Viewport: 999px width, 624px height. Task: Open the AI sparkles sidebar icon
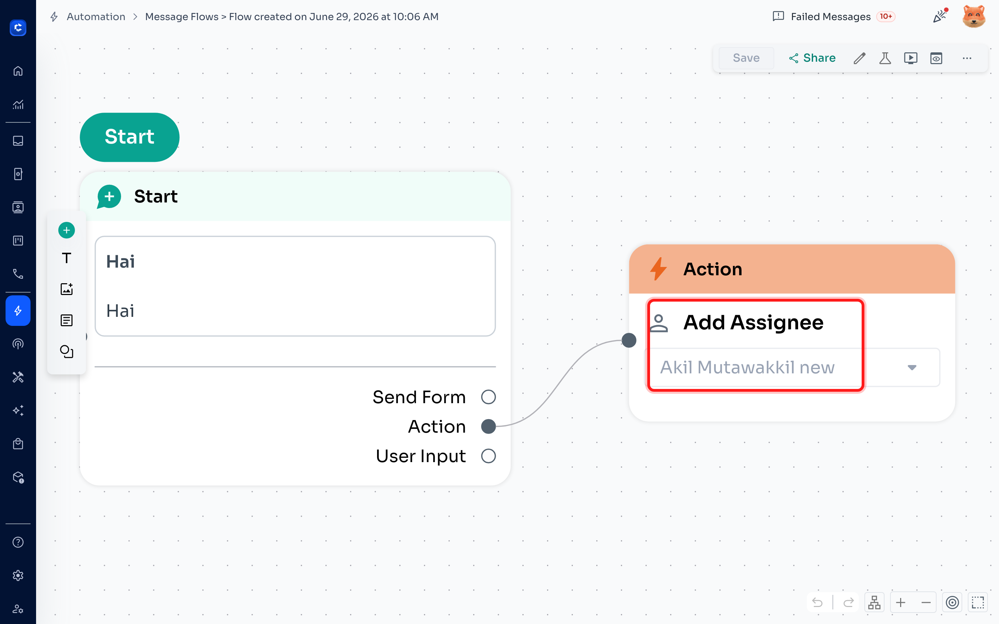(18, 410)
